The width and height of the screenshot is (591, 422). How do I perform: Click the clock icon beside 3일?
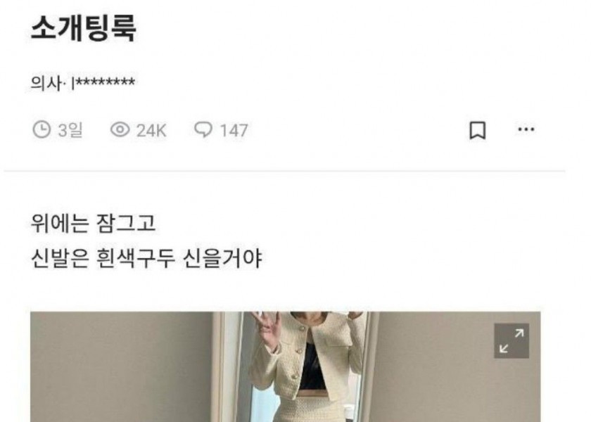(41, 129)
